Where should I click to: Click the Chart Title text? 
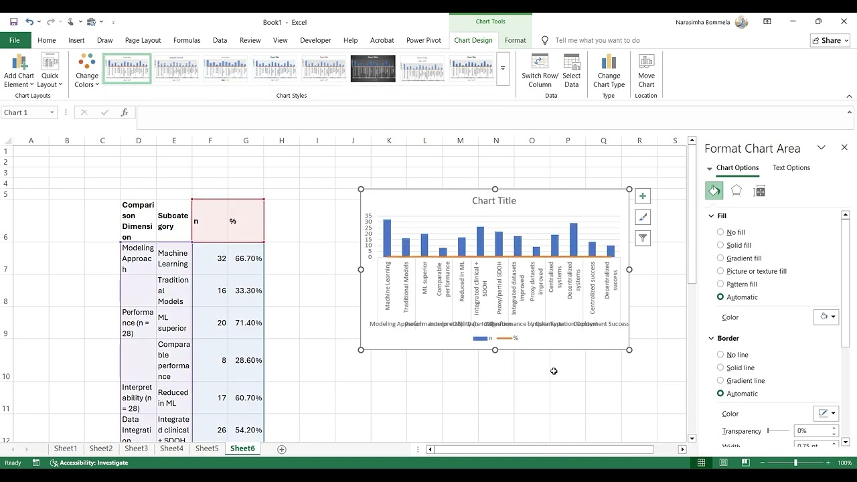coord(493,200)
